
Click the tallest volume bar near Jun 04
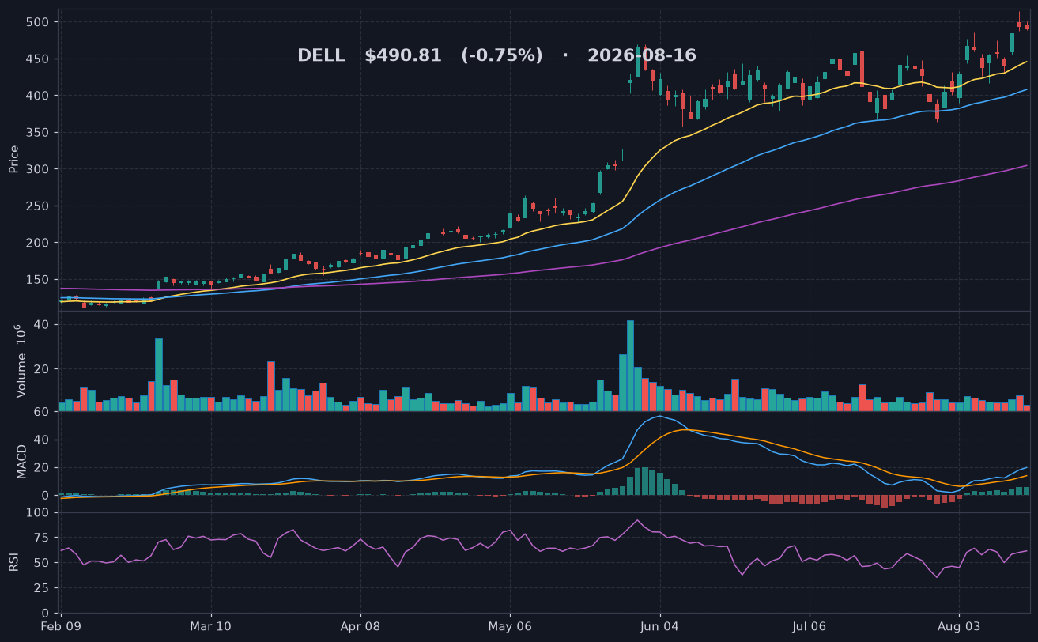[x=630, y=365]
